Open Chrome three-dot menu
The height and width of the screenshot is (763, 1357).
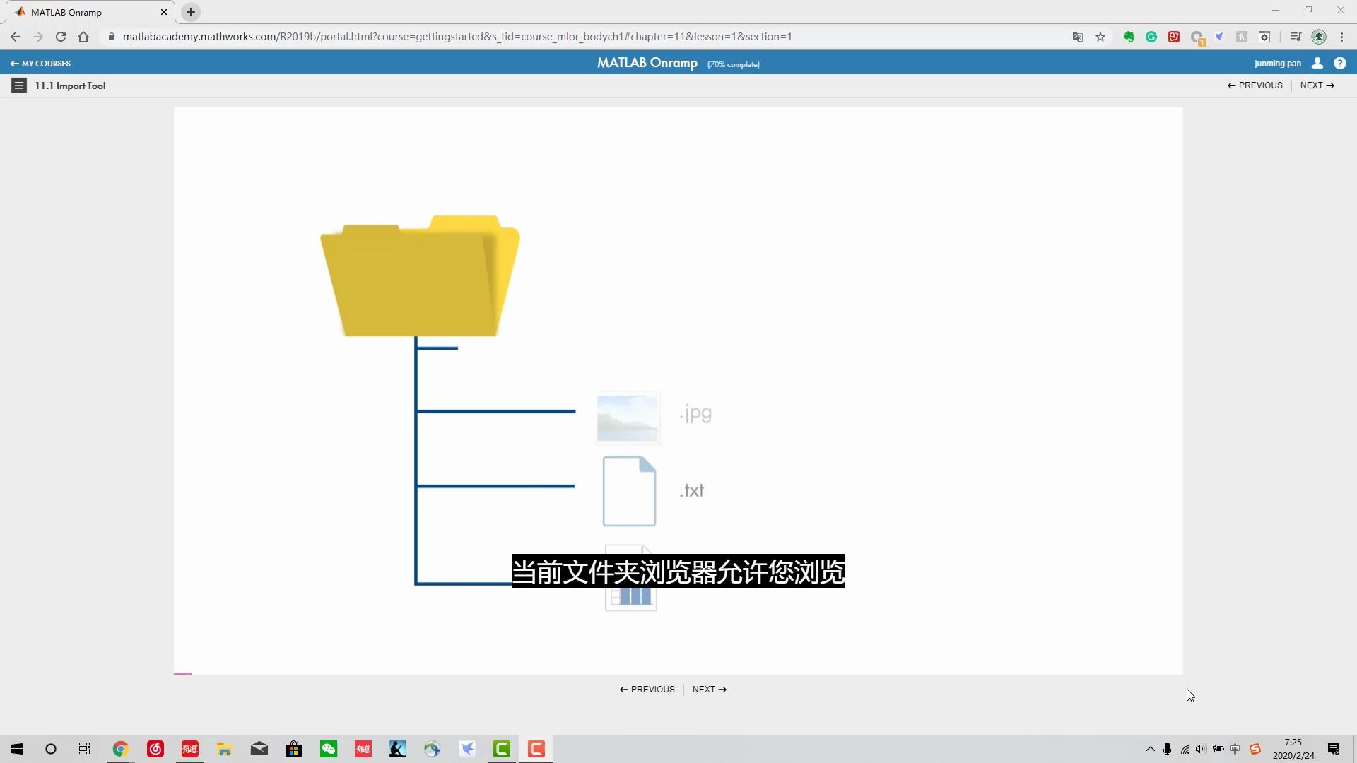pyautogui.click(x=1341, y=37)
